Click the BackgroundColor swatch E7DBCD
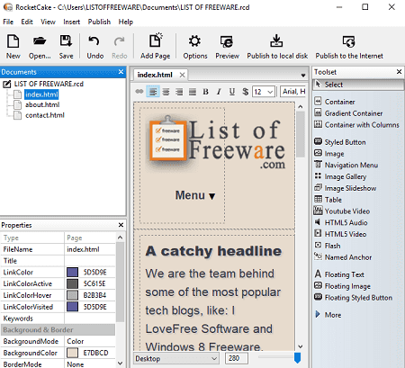405x368 pixels. click(x=72, y=353)
